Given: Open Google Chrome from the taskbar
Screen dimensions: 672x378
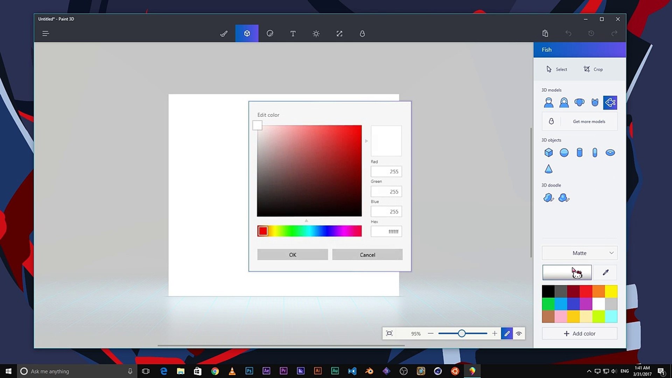Looking at the screenshot, I should [x=215, y=371].
